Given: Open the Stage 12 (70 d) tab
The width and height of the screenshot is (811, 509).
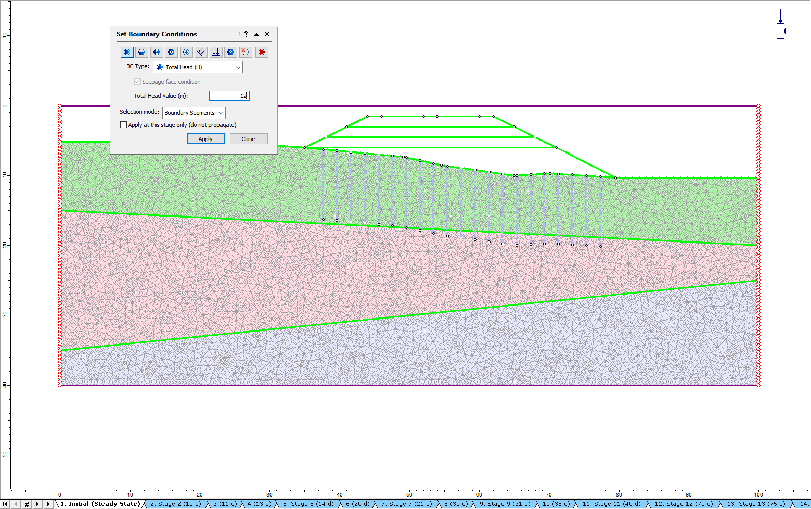Looking at the screenshot, I should click(x=685, y=504).
